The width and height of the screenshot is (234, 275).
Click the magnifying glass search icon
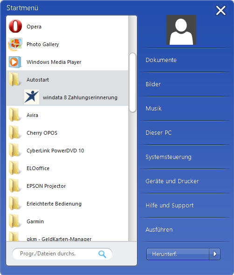(102, 254)
